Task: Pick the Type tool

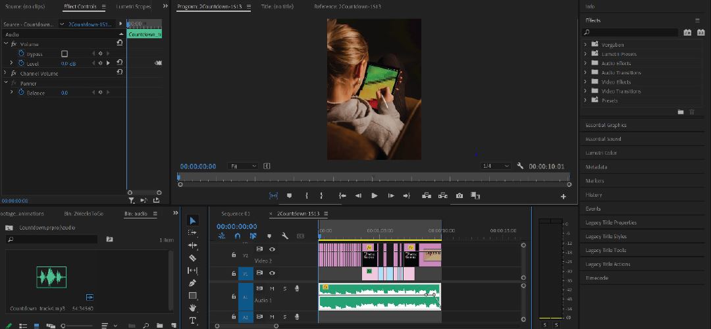Action: [192, 320]
